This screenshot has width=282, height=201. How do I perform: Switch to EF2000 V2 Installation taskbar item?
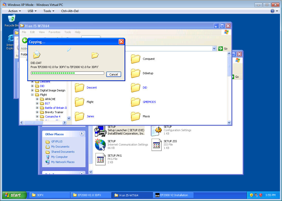click(174, 195)
